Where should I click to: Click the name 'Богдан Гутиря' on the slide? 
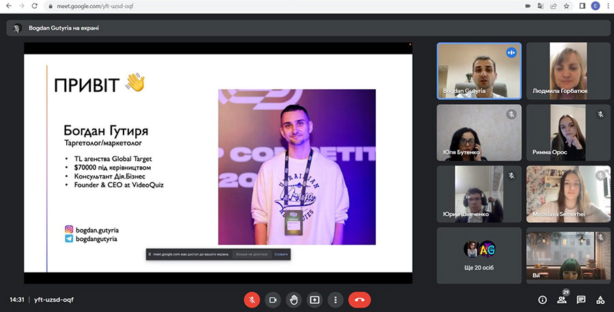click(x=106, y=131)
